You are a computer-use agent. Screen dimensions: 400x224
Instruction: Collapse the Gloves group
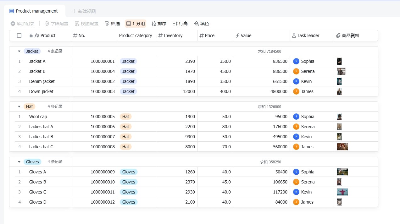pyautogui.click(x=19, y=162)
